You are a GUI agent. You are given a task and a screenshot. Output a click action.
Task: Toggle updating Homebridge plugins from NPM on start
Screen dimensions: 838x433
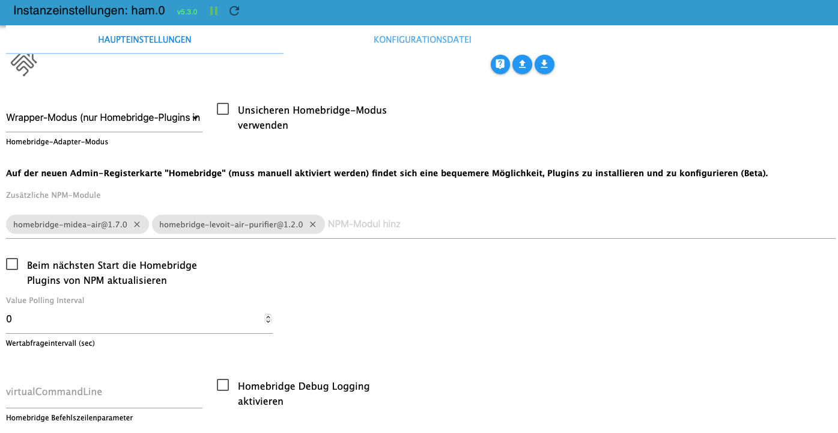click(12, 264)
